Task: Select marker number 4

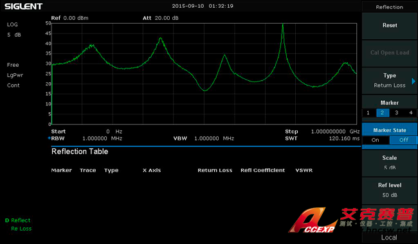Action: click(x=411, y=113)
